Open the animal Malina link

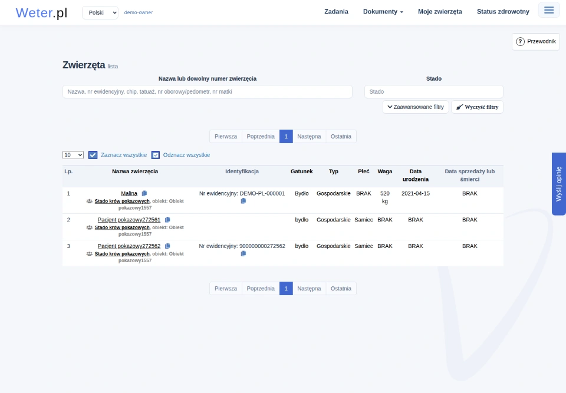(129, 193)
